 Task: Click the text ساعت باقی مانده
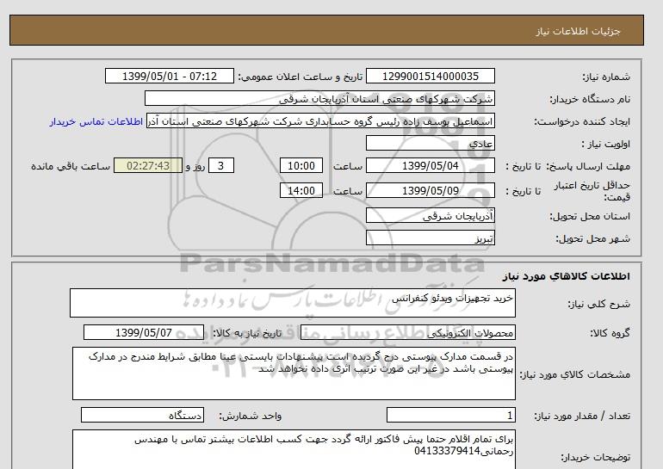pyautogui.click(x=71, y=166)
